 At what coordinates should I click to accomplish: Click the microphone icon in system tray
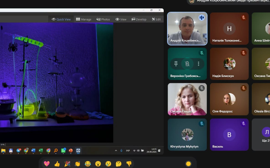pos(122,151)
